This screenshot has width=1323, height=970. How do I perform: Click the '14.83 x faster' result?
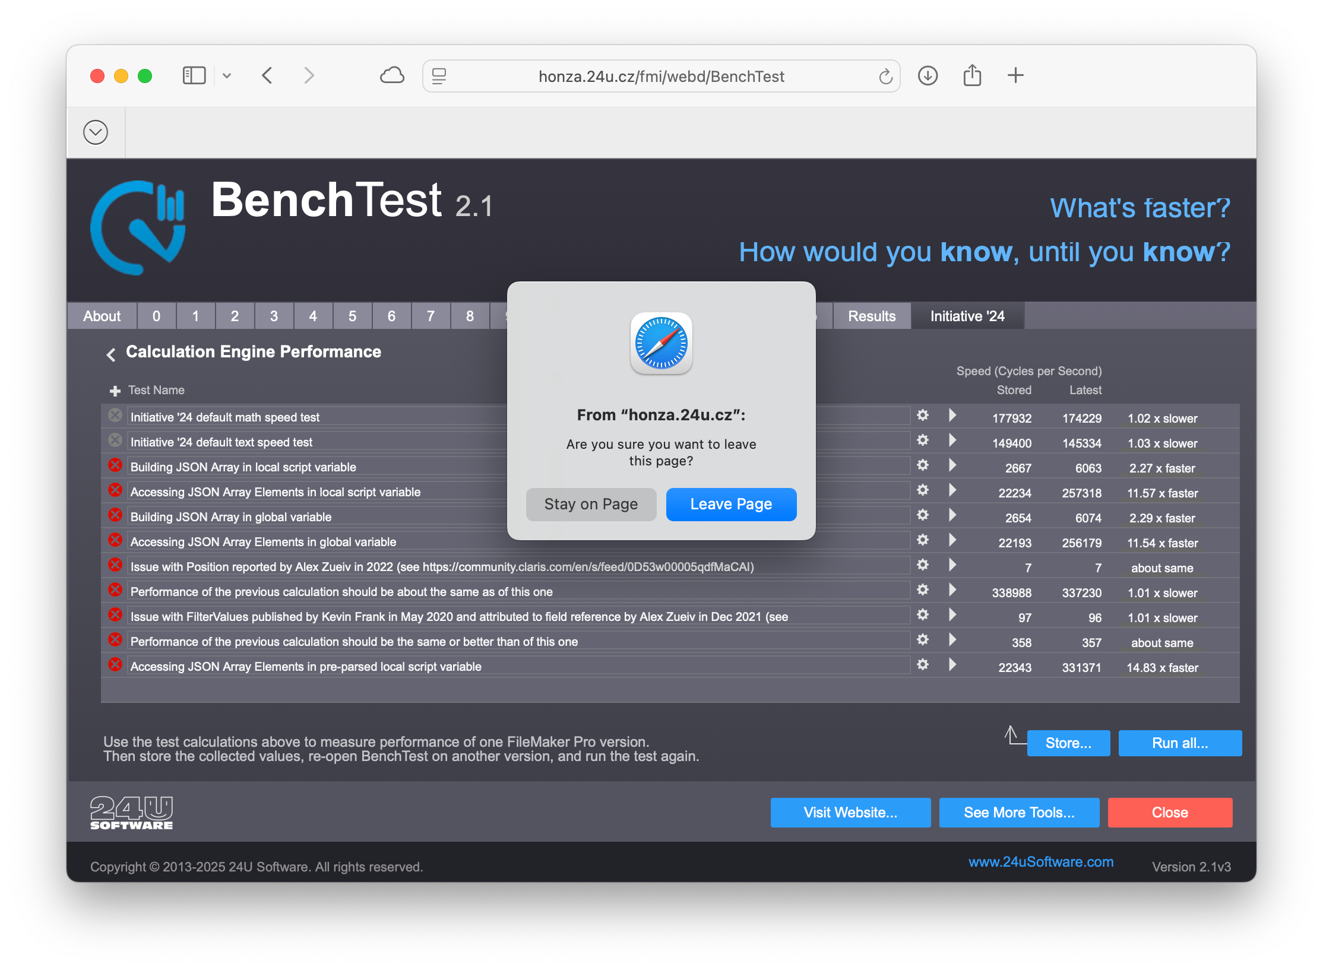click(1162, 668)
